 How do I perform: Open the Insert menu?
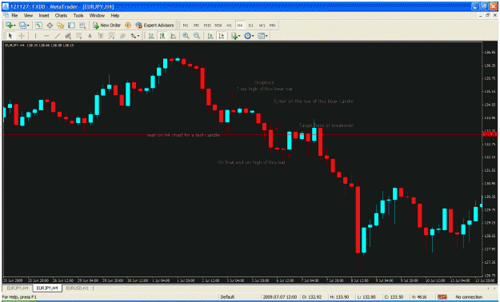44,15
